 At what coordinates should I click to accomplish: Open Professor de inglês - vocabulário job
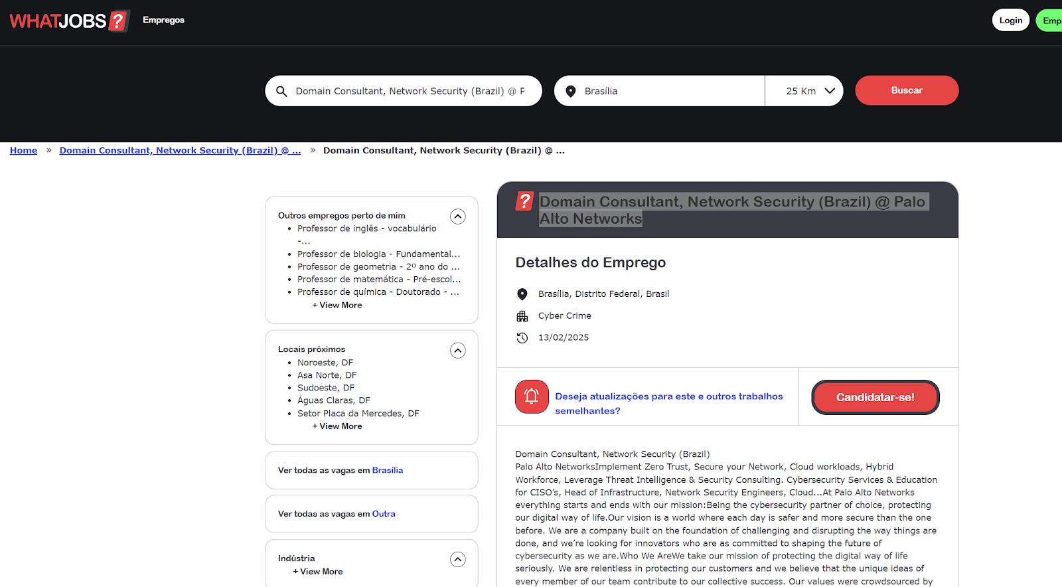click(367, 234)
